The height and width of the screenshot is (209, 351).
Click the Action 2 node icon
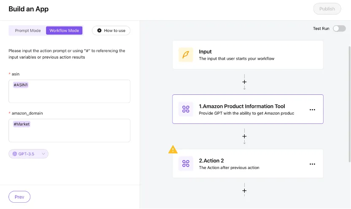point(186,163)
